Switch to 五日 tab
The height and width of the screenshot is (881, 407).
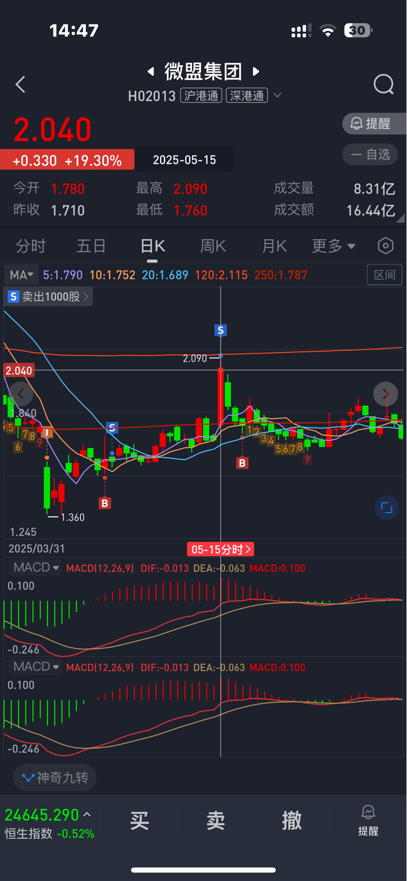click(x=92, y=246)
